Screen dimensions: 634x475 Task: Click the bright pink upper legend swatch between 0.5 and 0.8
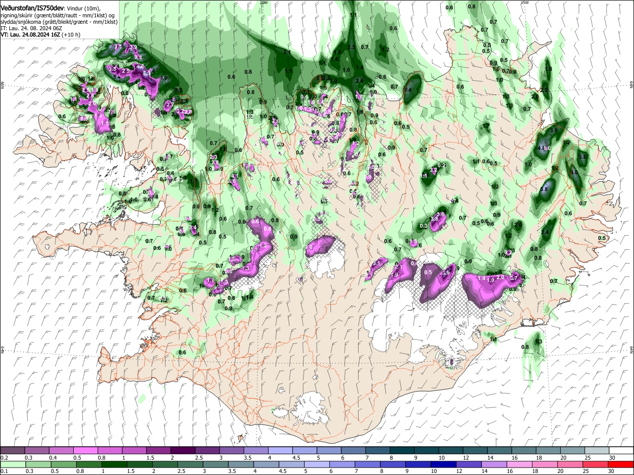click(86, 451)
